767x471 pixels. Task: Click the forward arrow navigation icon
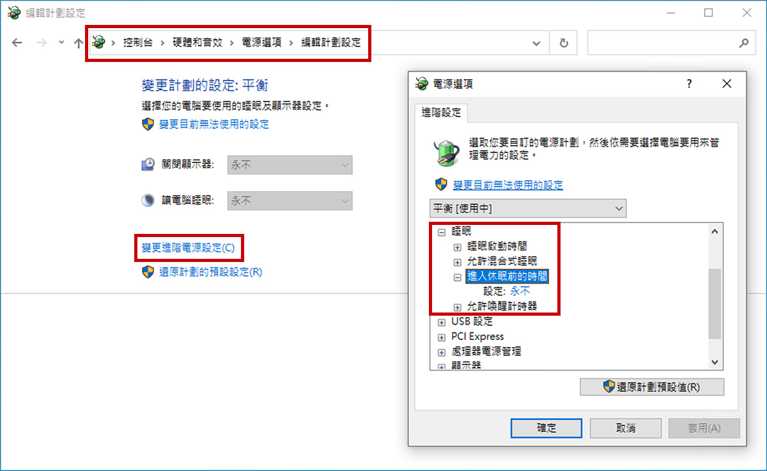tap(42, 43)
